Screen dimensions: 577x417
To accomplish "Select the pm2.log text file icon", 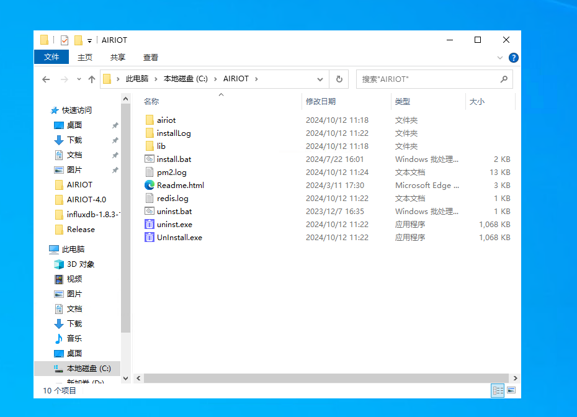I will click(x=150, y=173).
